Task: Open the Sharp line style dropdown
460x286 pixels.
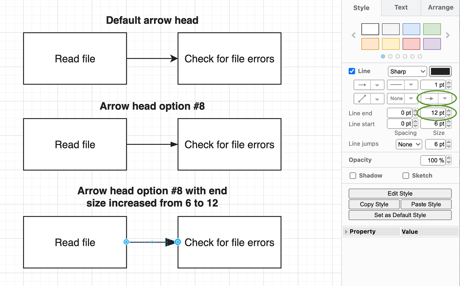Action: click(407, 71)
